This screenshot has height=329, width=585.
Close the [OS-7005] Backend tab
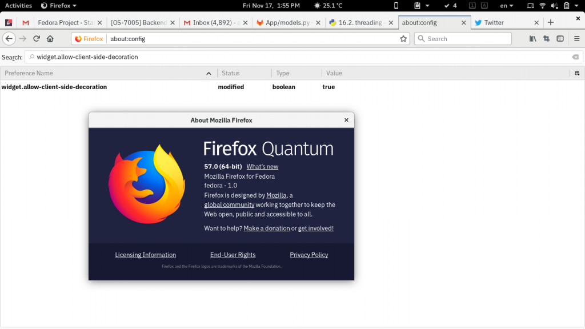173,23
